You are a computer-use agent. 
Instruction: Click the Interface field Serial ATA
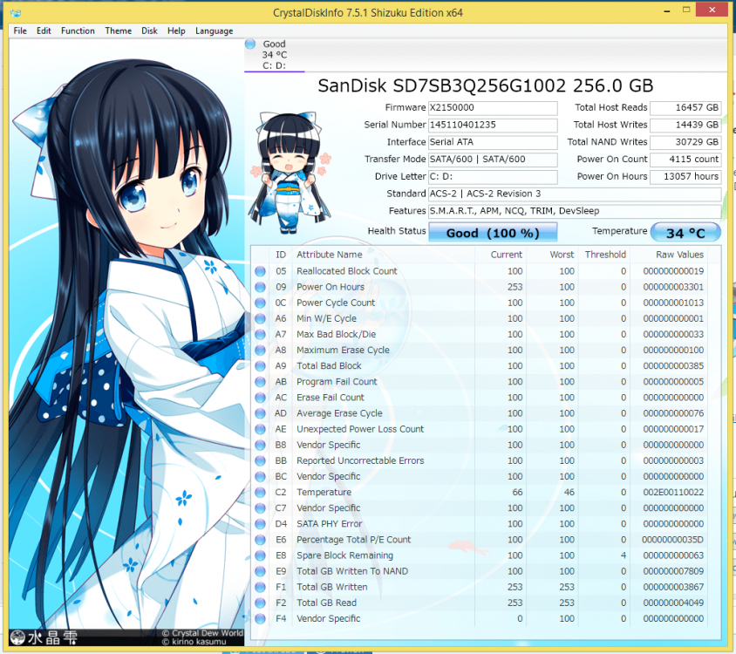click(x=493, y=142)
